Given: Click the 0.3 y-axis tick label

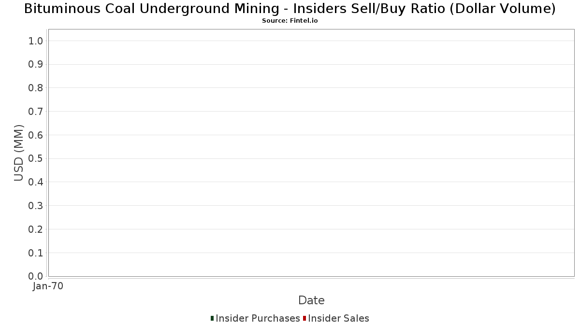Looking at the screenshot, I should click(x=36, y=206).
